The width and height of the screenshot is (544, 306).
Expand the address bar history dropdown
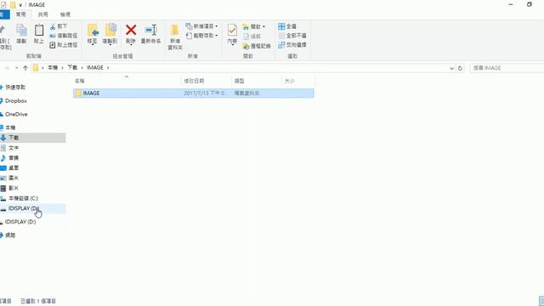coord(451,68)
